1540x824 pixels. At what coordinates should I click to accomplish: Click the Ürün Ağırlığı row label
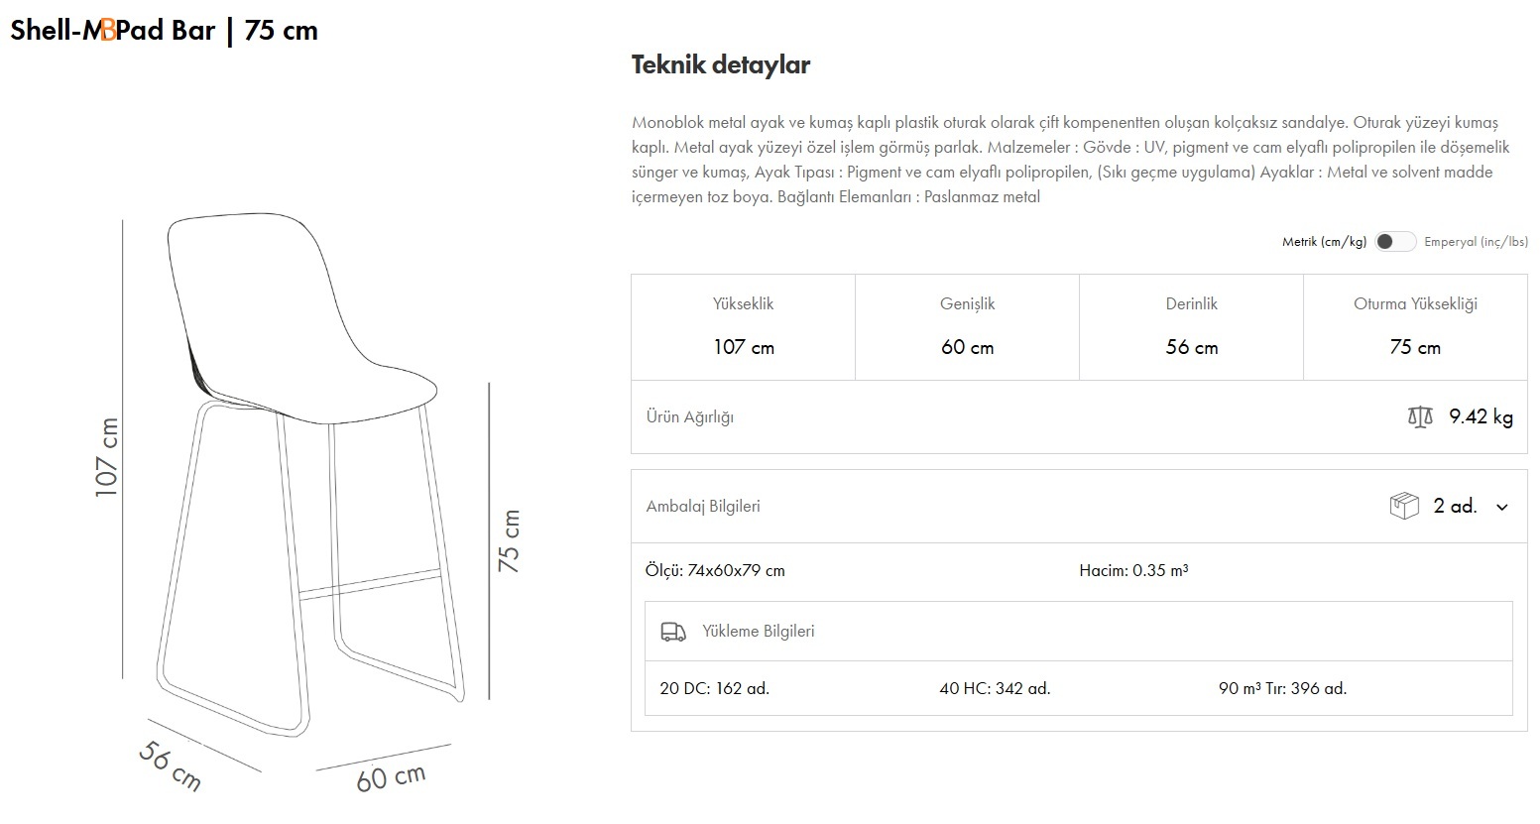point(690,417)
